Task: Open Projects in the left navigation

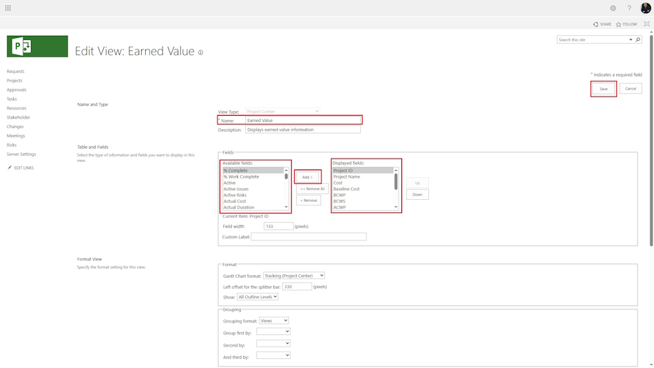Action: pyautogui.click(x=14, y=81)
